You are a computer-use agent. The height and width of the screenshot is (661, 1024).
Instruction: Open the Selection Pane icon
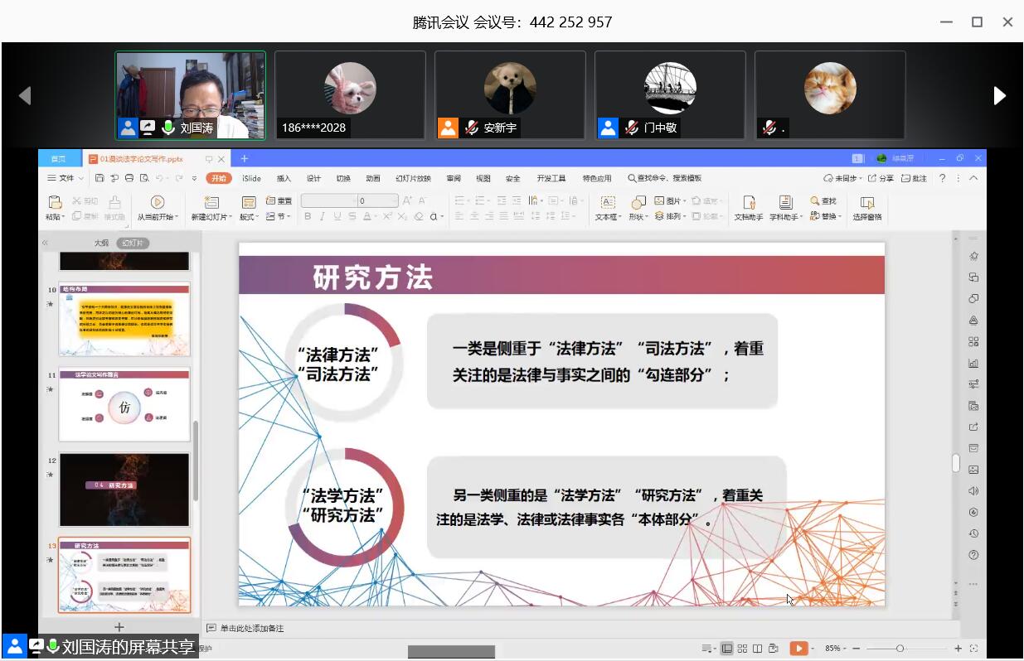(866, 202)
